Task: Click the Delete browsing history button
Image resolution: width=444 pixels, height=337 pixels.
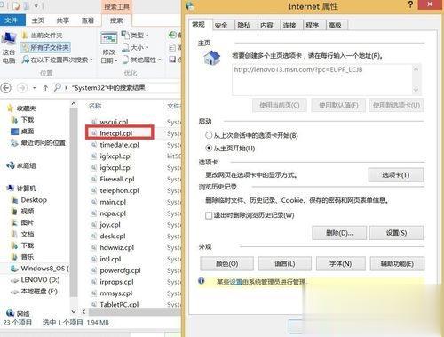Action: tap(339, 233)
